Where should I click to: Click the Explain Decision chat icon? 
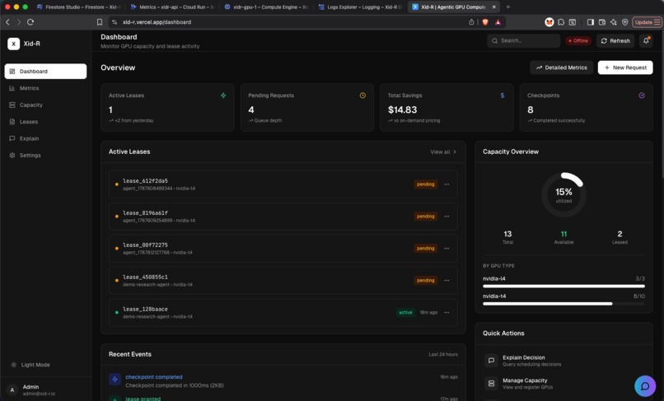tap(491, 361)
